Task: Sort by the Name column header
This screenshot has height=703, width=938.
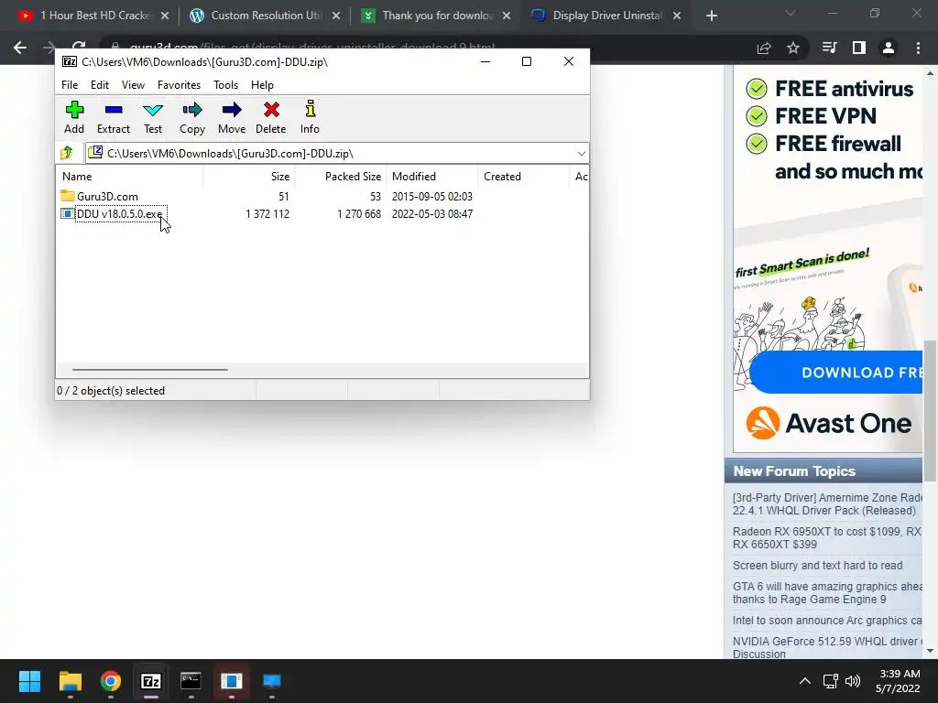Action: point(130,177)
